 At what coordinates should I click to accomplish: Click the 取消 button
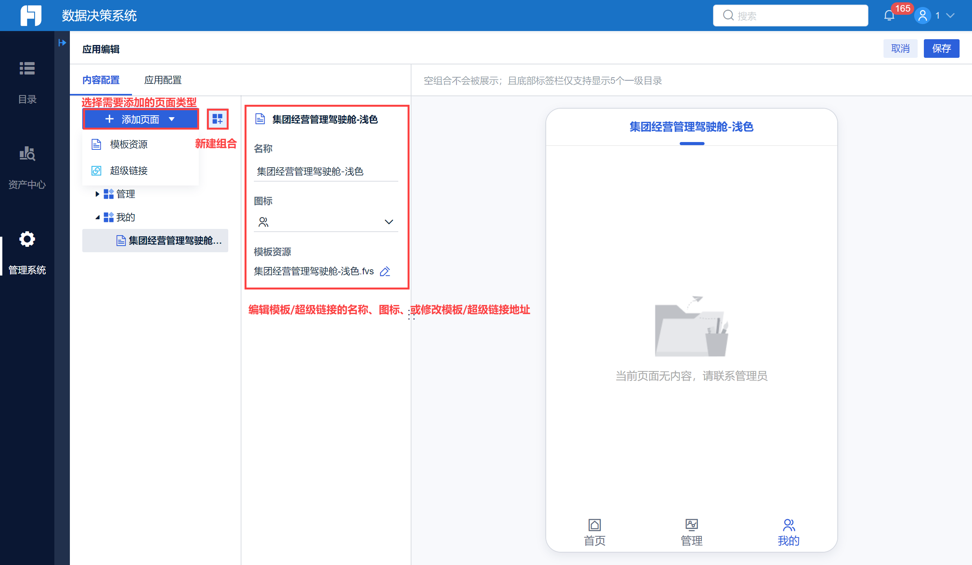(x=900, y=49)
